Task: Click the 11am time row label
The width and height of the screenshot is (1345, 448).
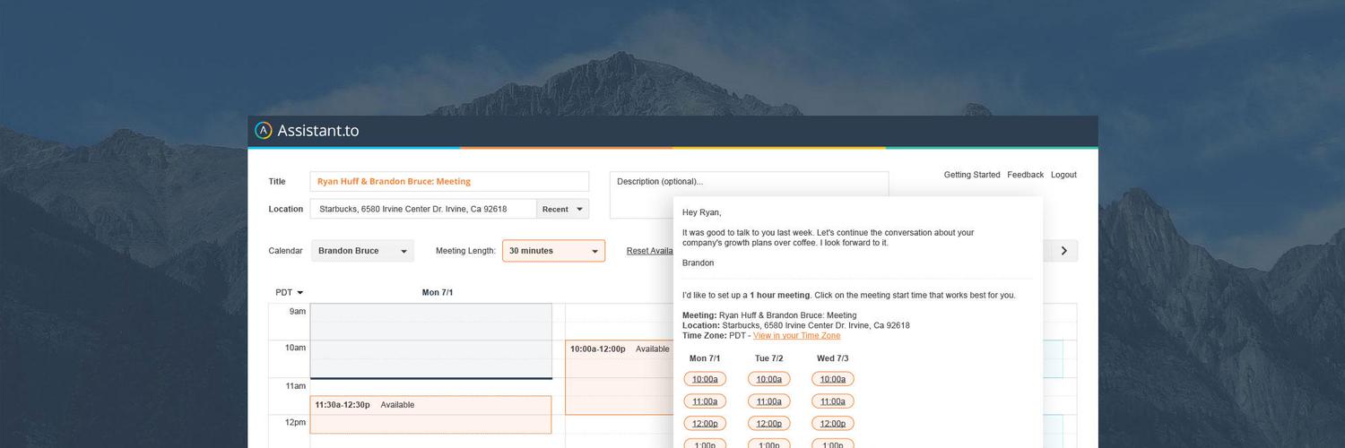Action: coord(295,385)
